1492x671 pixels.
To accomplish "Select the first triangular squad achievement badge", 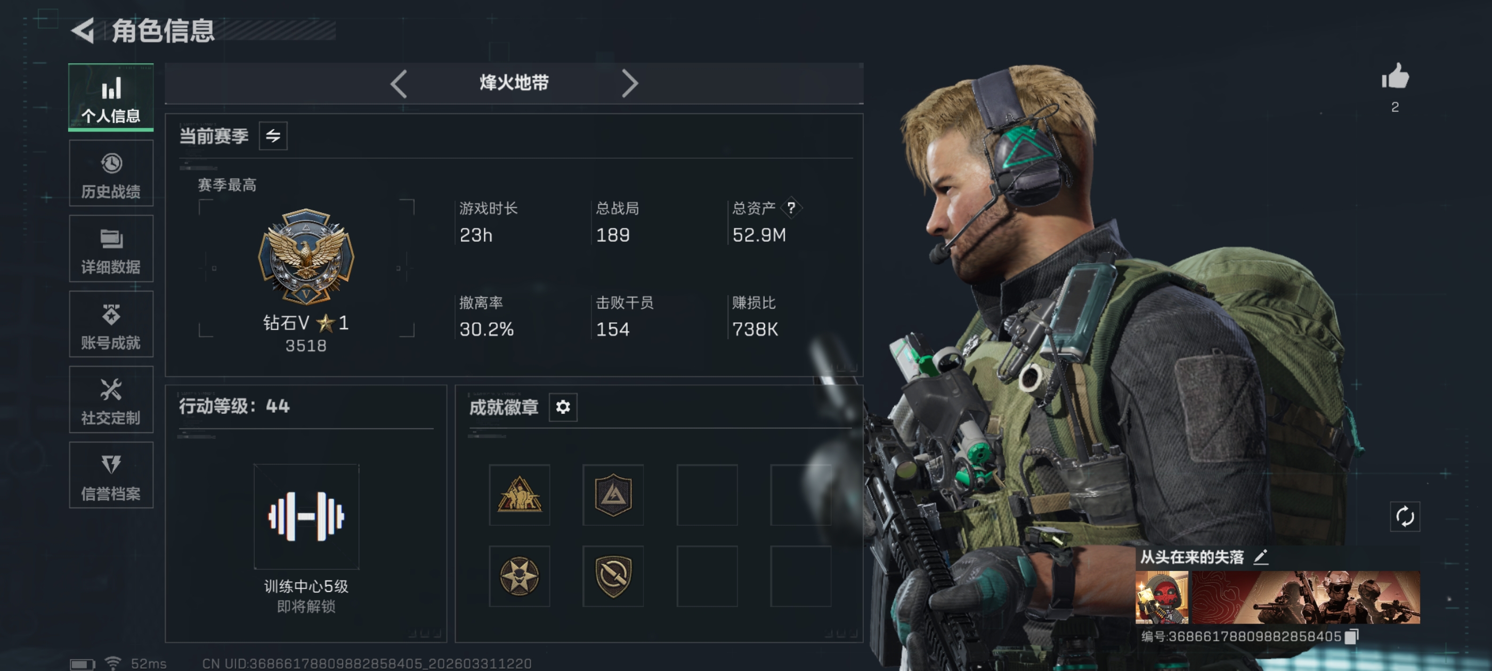I will click(520, 495).
